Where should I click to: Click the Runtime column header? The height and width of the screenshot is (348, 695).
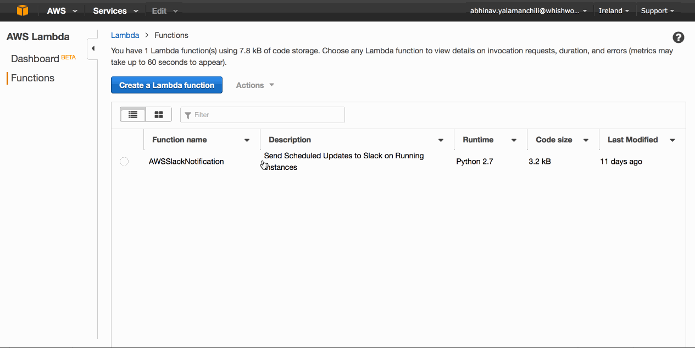coord(478,140)
